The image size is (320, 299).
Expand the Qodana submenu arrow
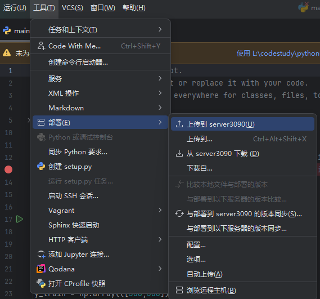click(x=160, y=269)
